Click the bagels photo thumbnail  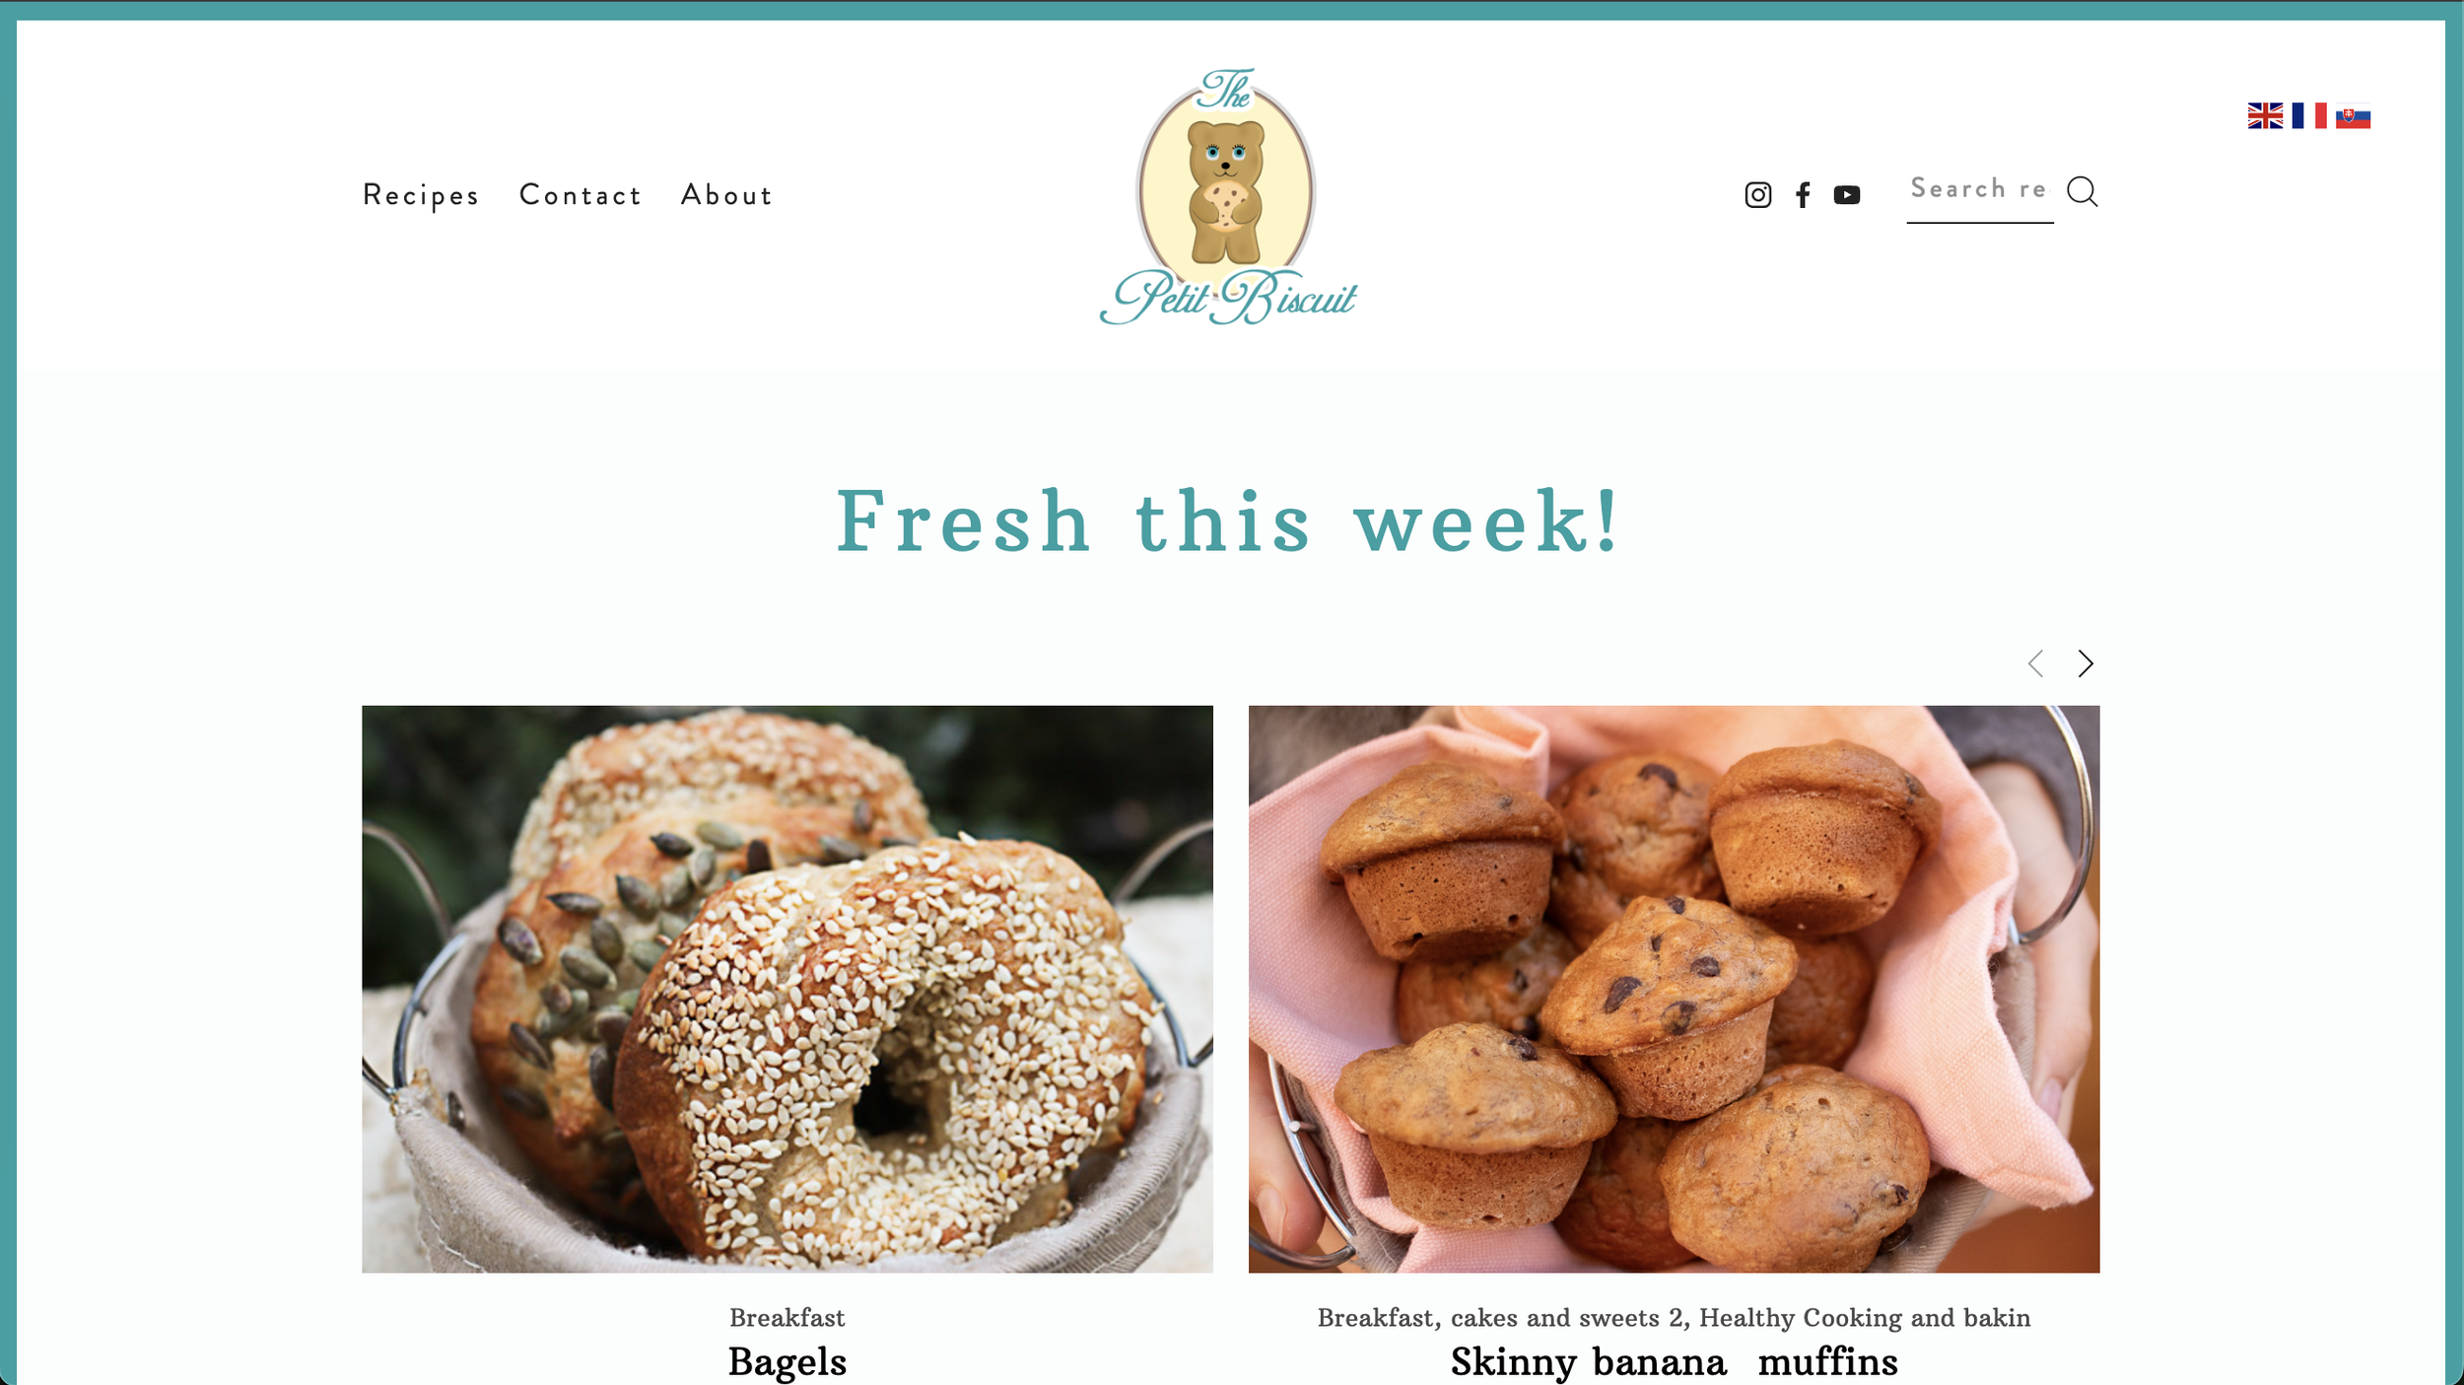point(787,989)
